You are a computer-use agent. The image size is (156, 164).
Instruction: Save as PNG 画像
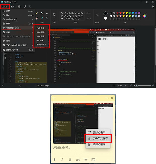coord(42,28)
